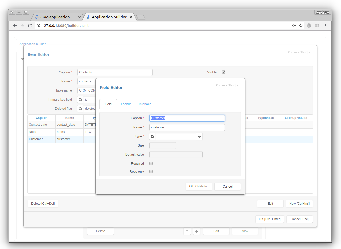Click the browser Forward arrow

[x=22, y=26]
